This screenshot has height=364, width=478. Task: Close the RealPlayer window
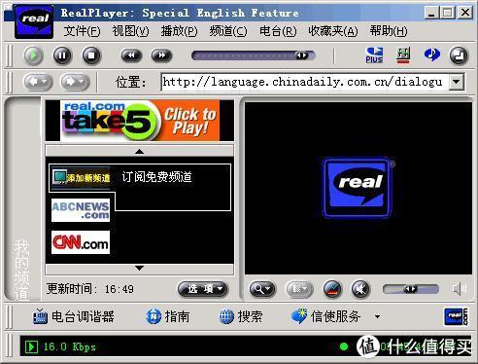click(465, 13)
